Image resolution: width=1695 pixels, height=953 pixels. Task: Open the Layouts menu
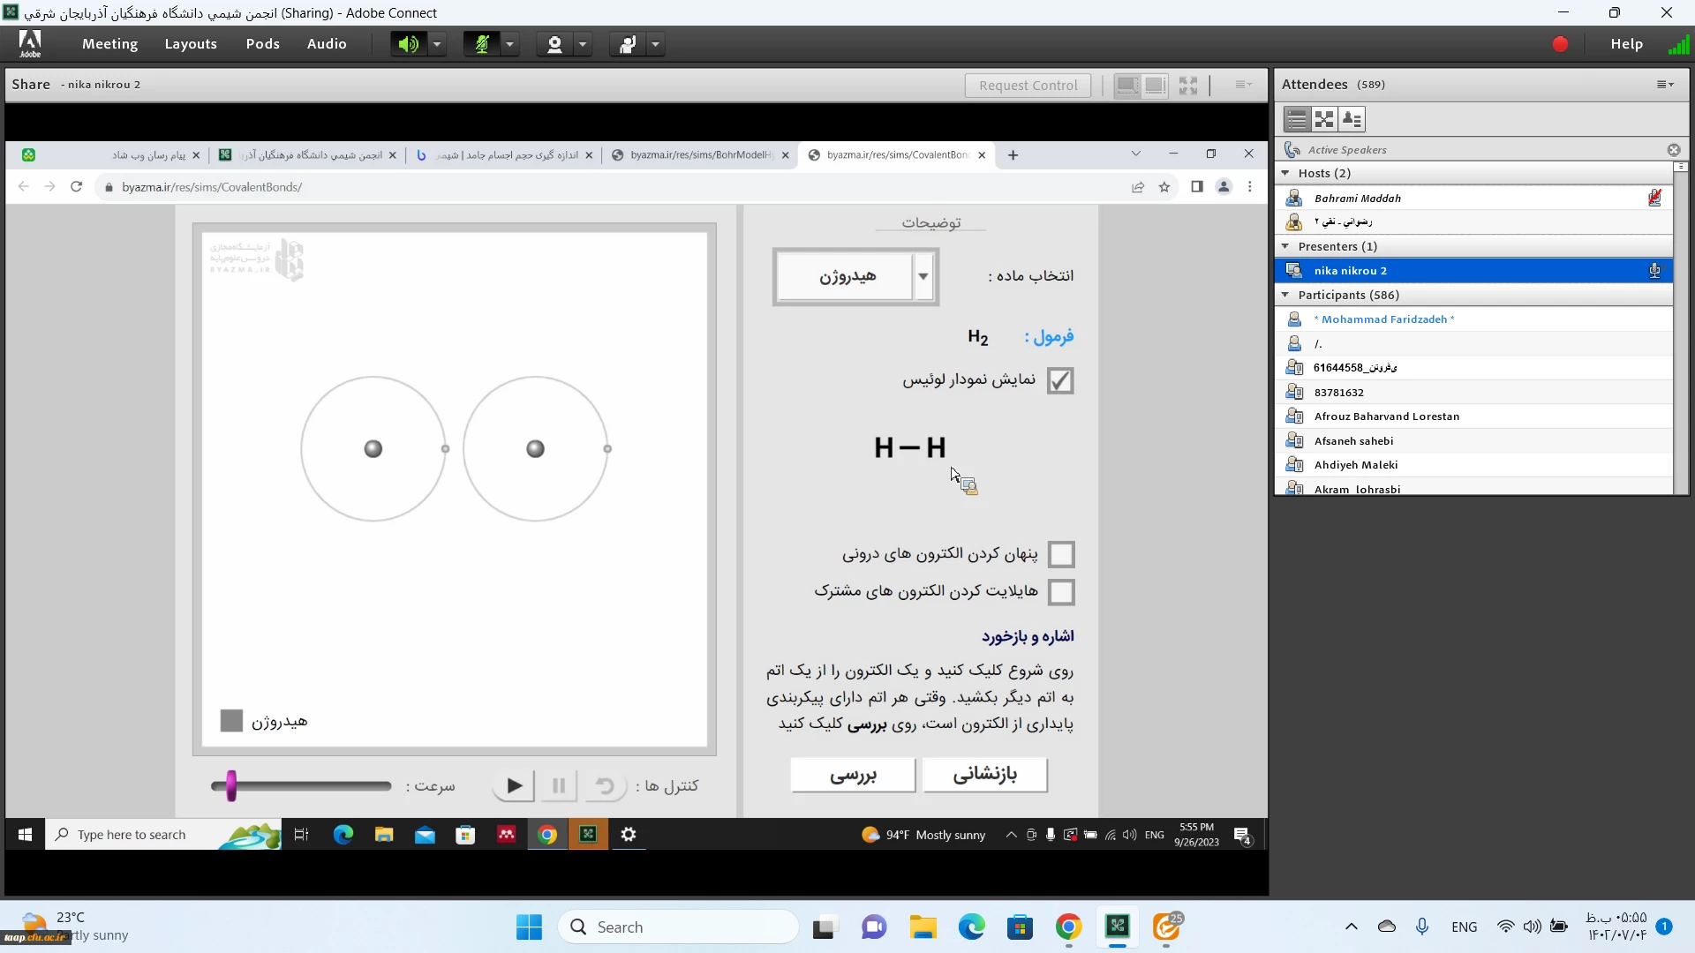click(x=191, y=44)
